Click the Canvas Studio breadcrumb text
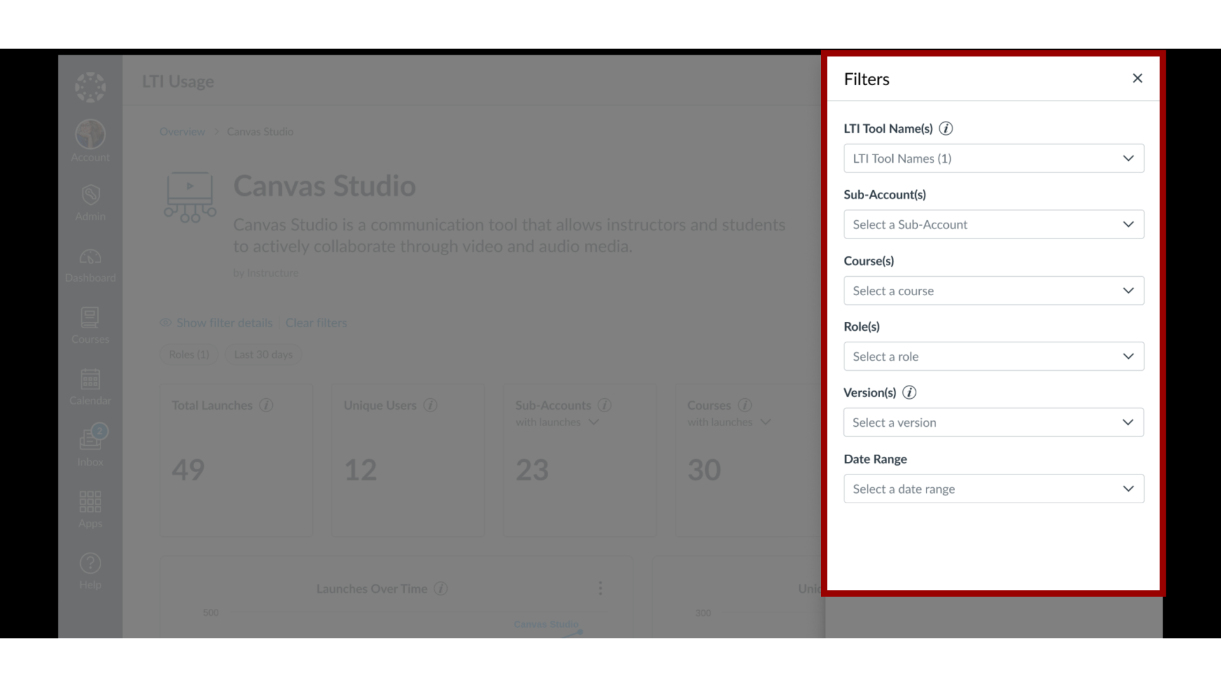1221x687 pixels. click(x=260, y=132)
